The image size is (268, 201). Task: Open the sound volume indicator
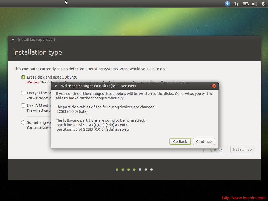click(254, 4)
